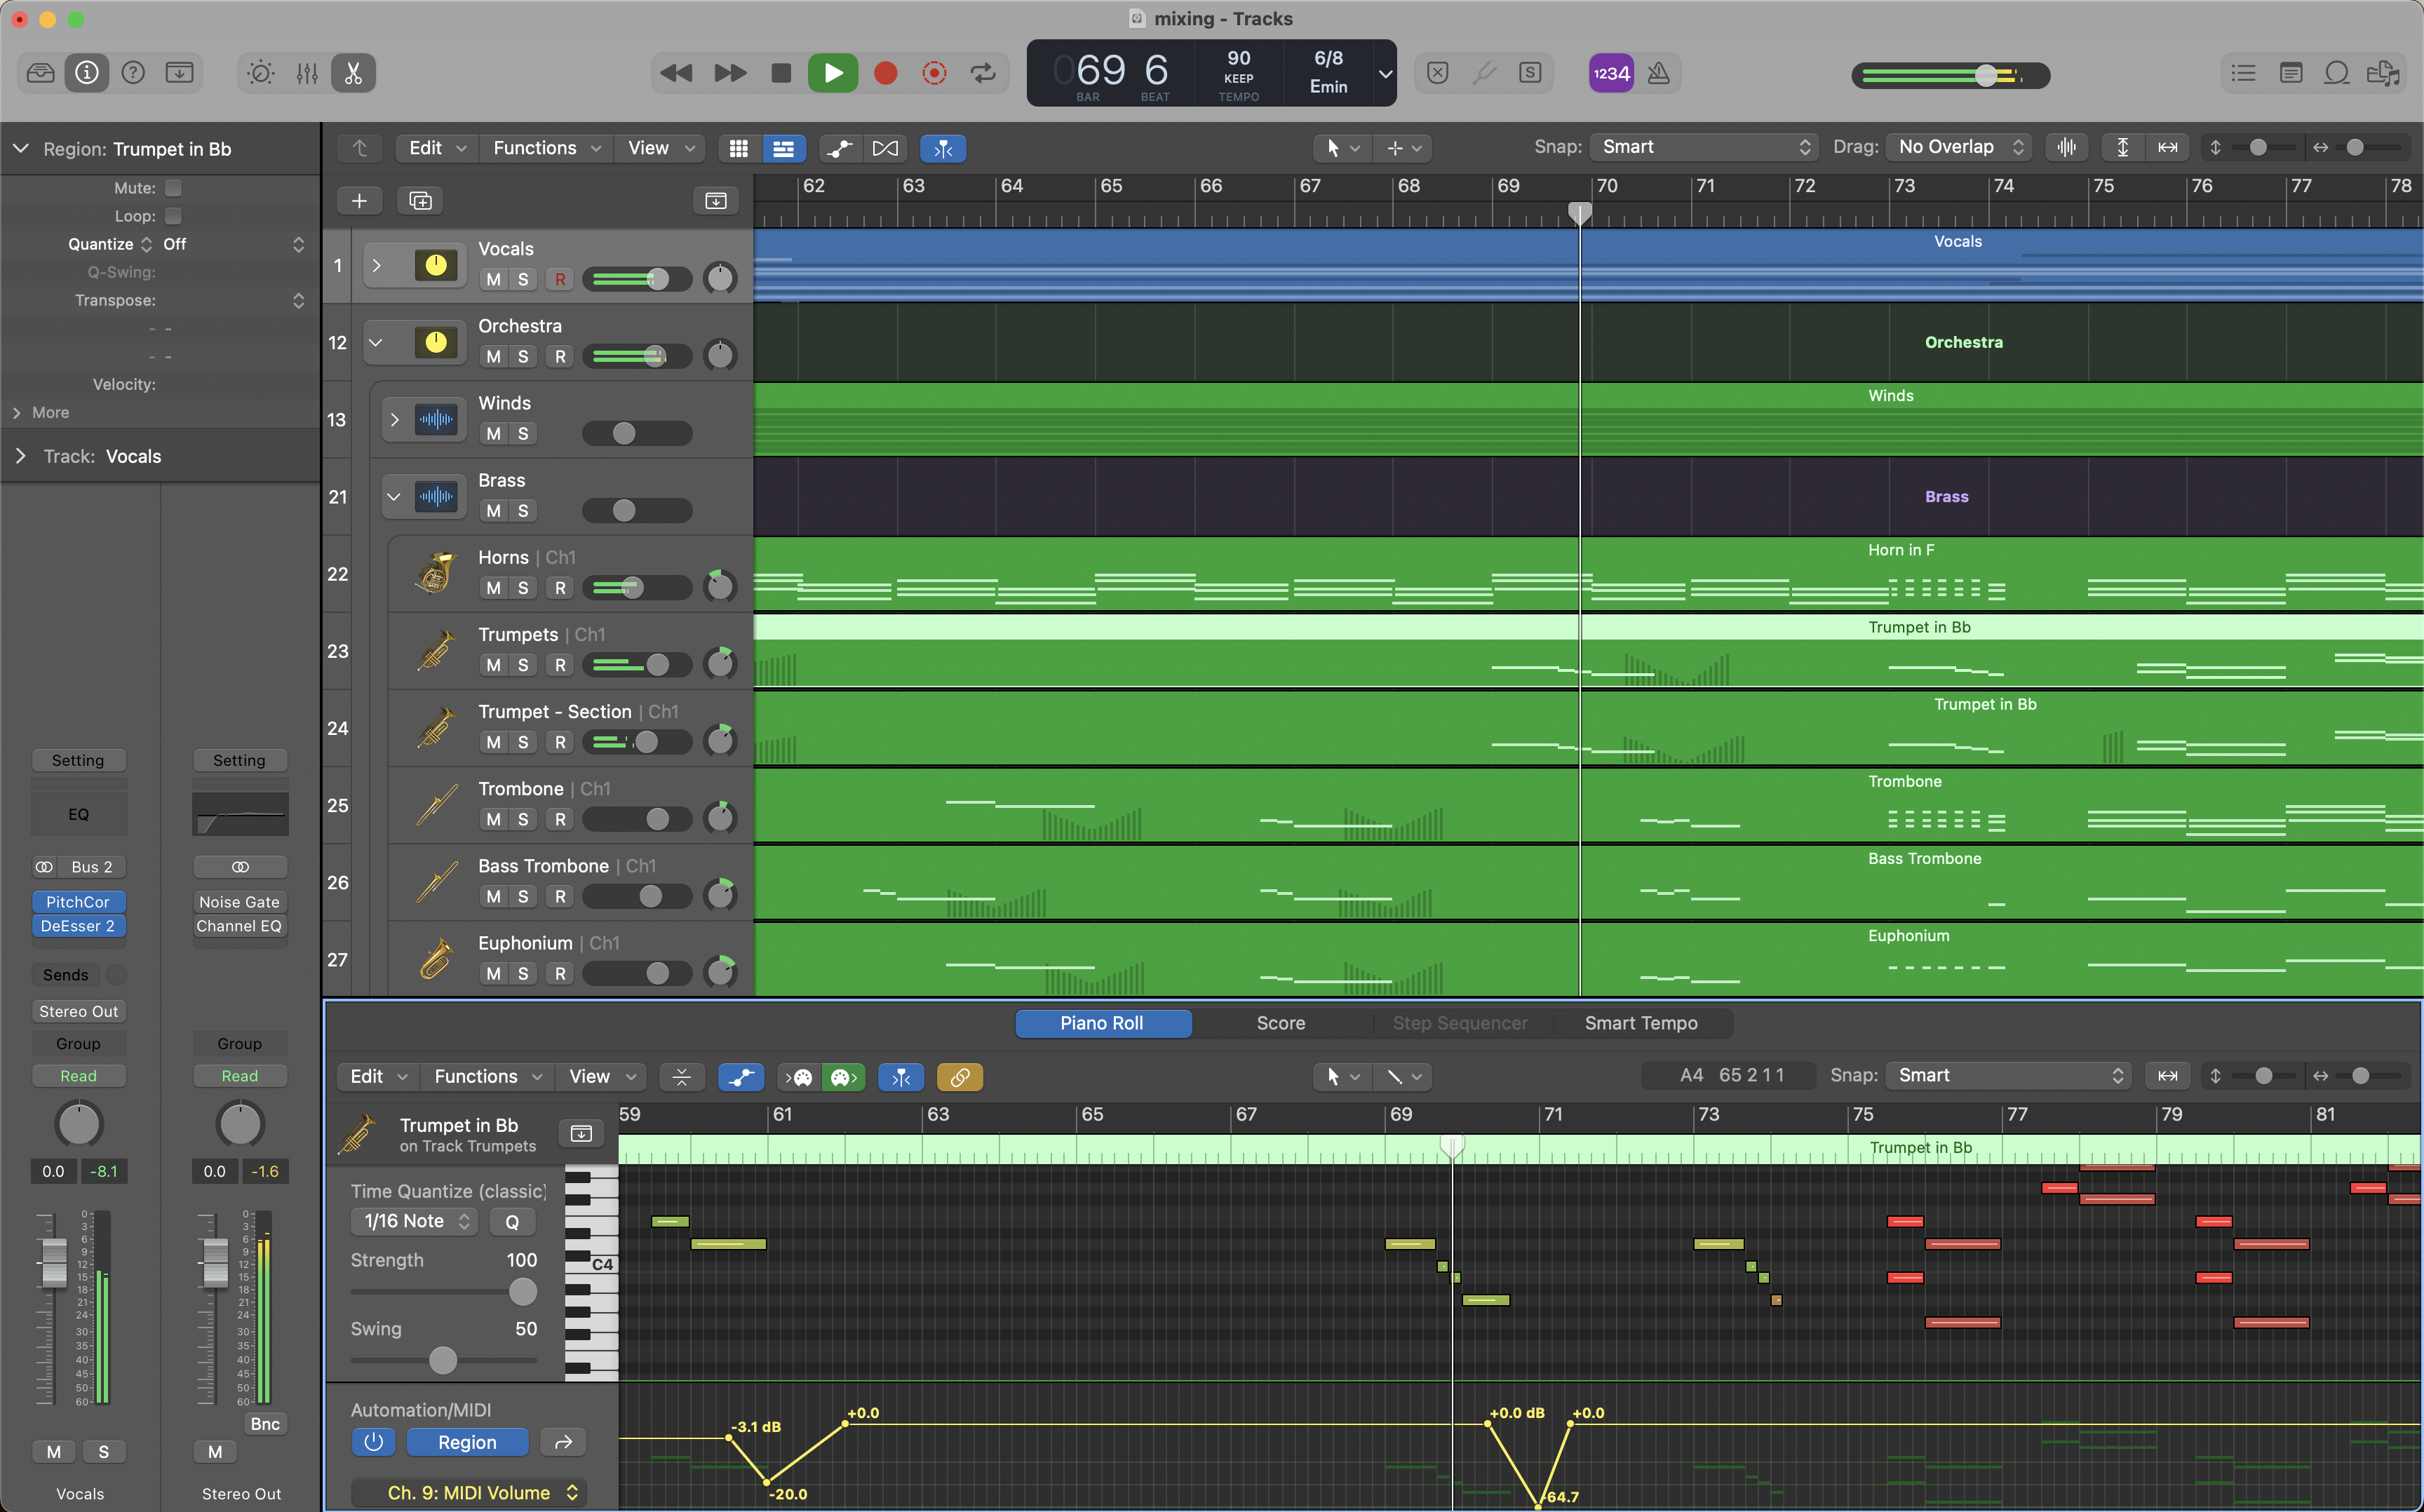
Task: Open the 1/16 Note quantize dropdown
Action: (x=415, y=1221)
